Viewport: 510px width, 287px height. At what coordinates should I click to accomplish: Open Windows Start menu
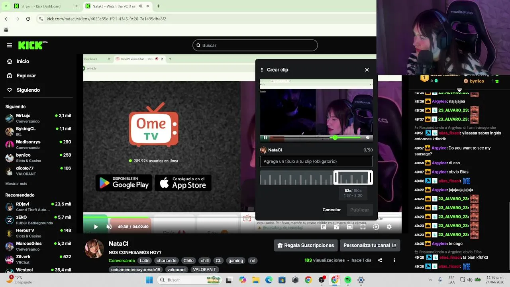point(149,280)
